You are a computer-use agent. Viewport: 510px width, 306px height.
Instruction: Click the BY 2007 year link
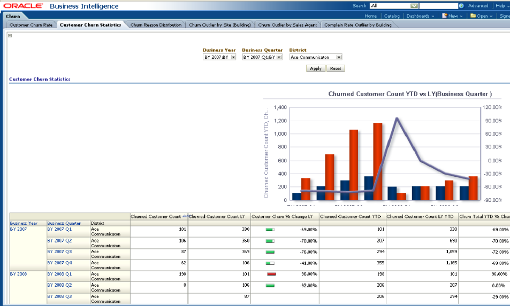point(18,229)
